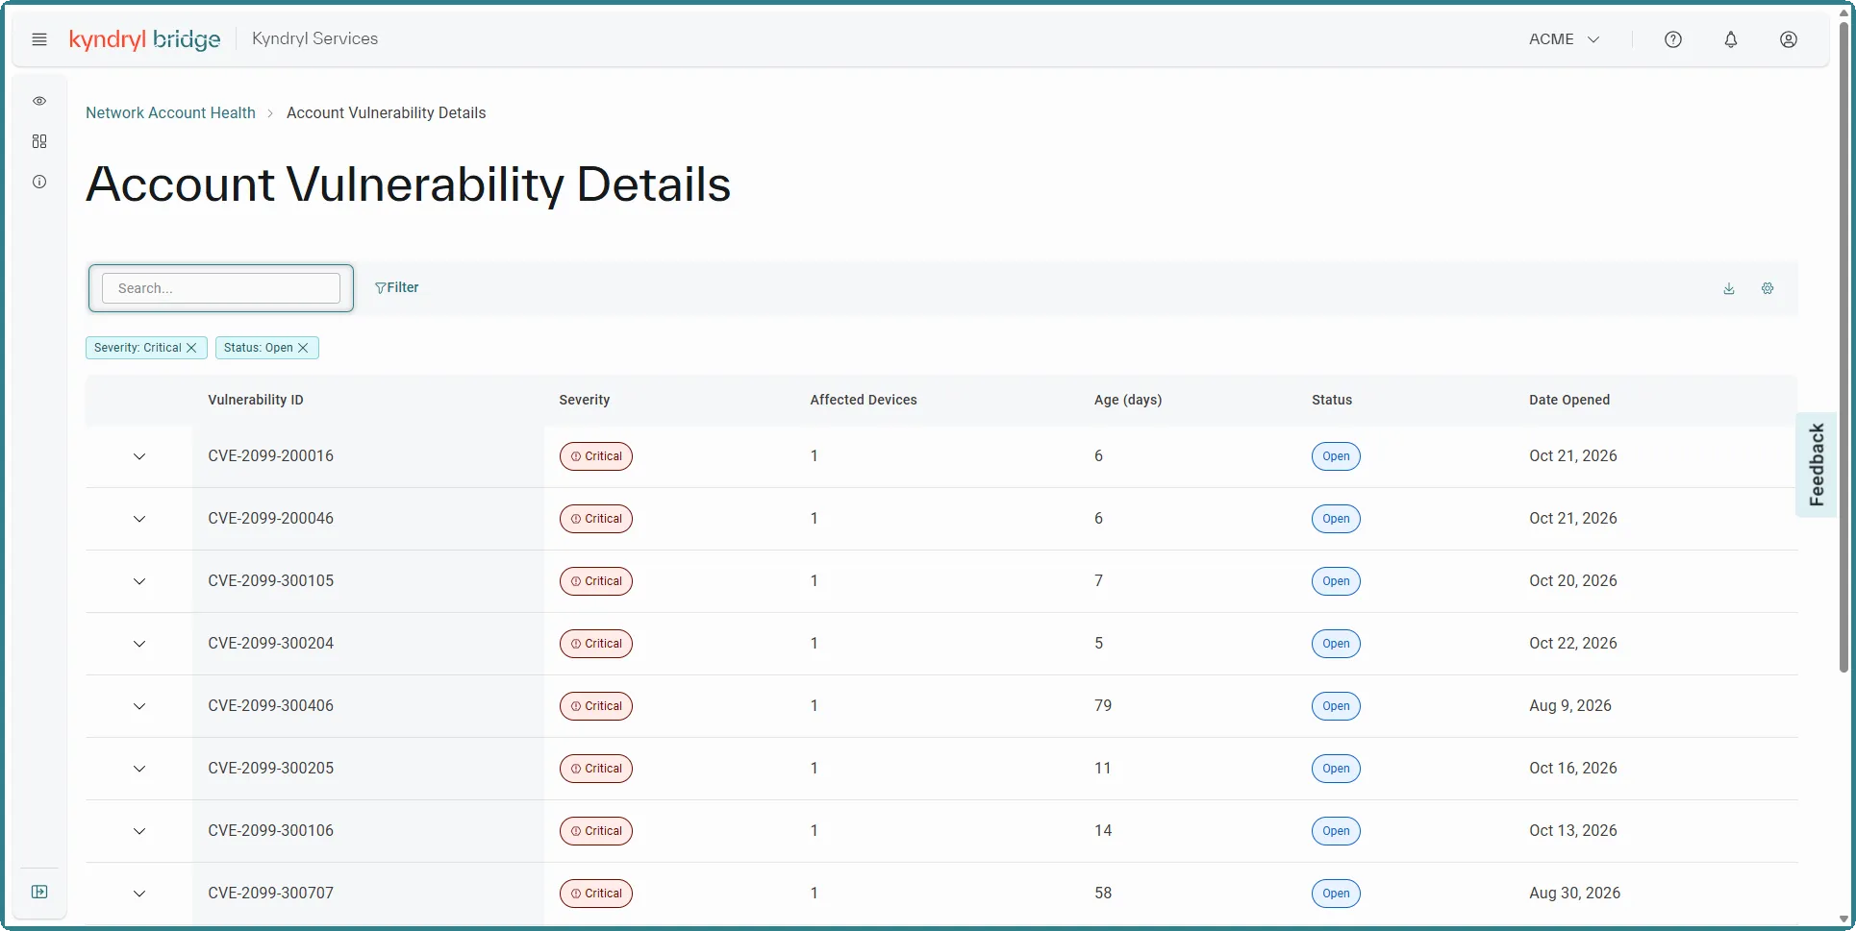1856x931 pixels.
Task: Download the vulnerability table data
Action: click(1729, 288)
